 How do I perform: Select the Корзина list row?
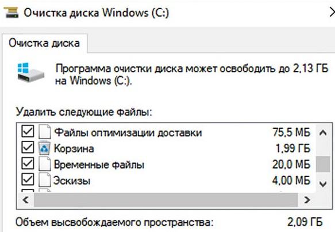click(x=166, y=148)
